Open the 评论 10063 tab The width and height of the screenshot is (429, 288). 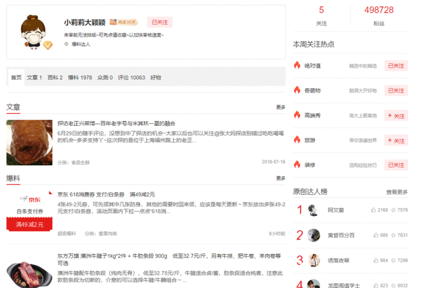(x=131, y=78)
